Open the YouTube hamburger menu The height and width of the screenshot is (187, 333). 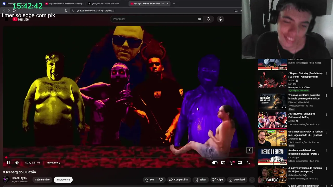click(x=6, y=19)
